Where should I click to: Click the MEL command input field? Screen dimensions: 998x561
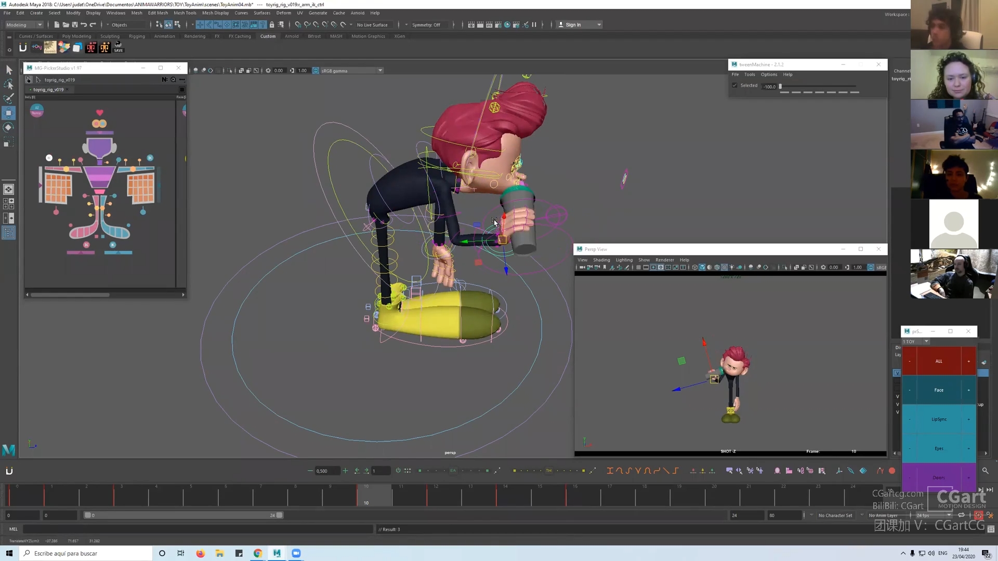coord(198,529)
